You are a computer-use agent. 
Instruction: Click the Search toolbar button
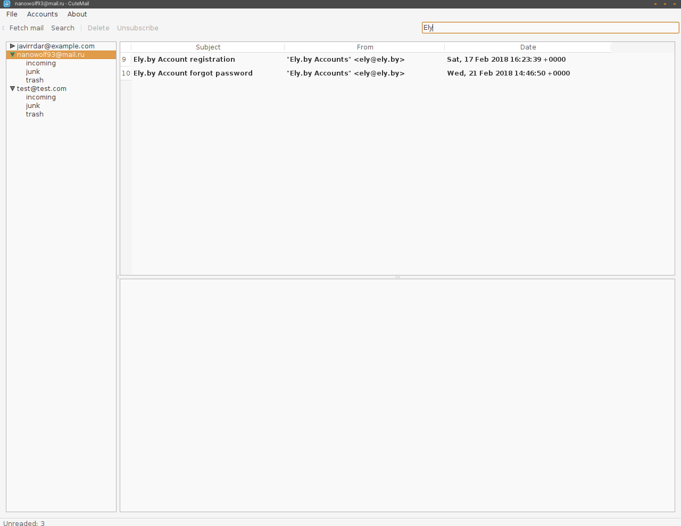pyautogui.click(x=63, y=28)
